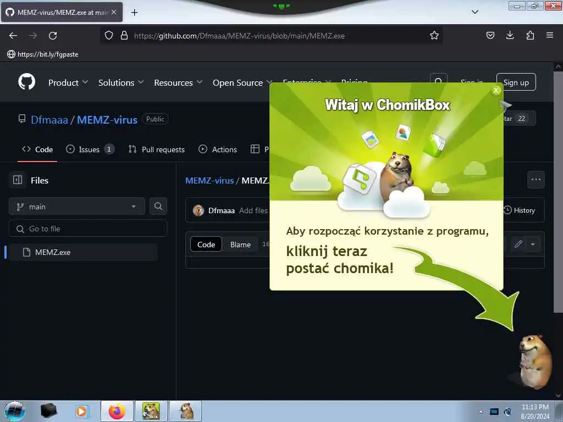563x422 pixels.
Task: Open Firefox downloads panel
Action: tap(510, 35)
